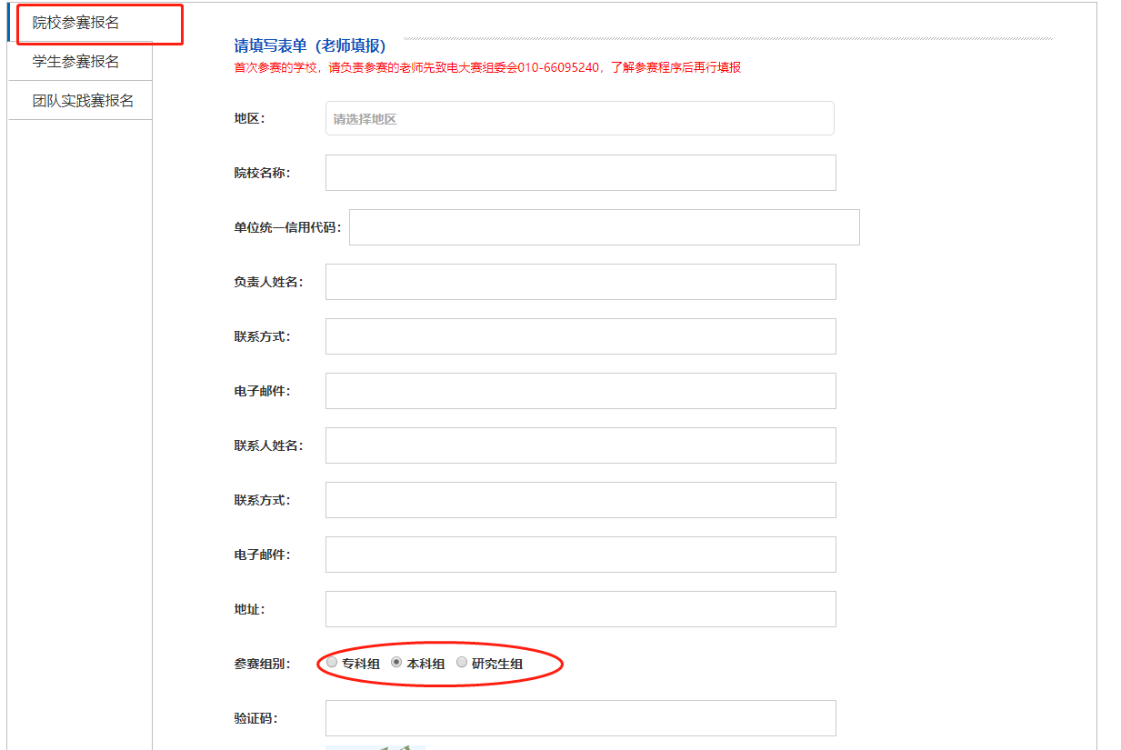
Task: Expand the 地区 region dropdown
Action: (579, 119)
